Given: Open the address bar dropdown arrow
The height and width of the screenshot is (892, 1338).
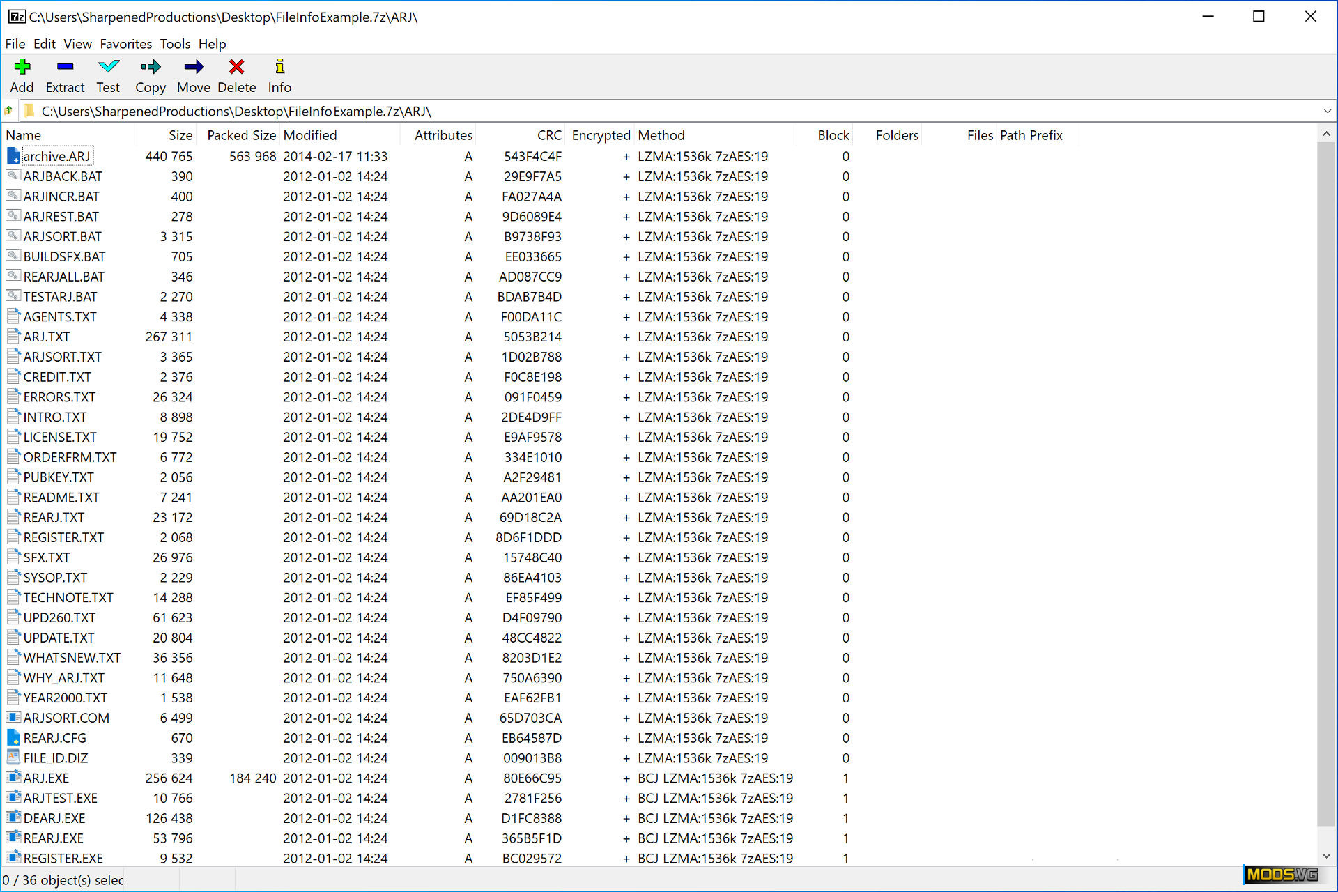Looking at the screenshot, I should pos(1326,111).
